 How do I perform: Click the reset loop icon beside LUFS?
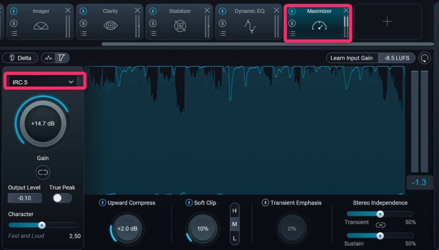(424, 58)
